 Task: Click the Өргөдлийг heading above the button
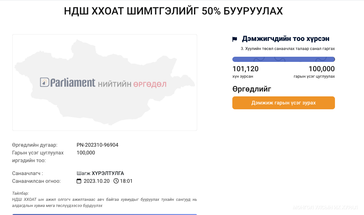coord(252,89)
